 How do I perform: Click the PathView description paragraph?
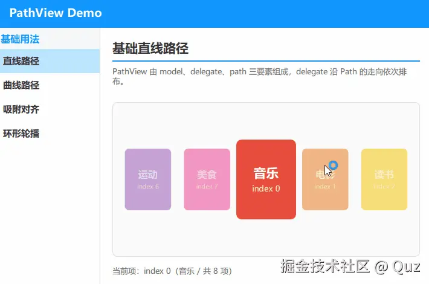260,77
